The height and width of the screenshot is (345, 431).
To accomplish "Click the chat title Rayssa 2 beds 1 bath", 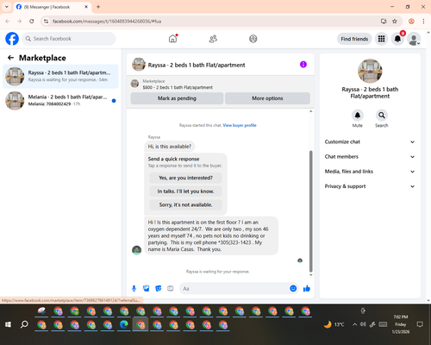I will (197, 65).
